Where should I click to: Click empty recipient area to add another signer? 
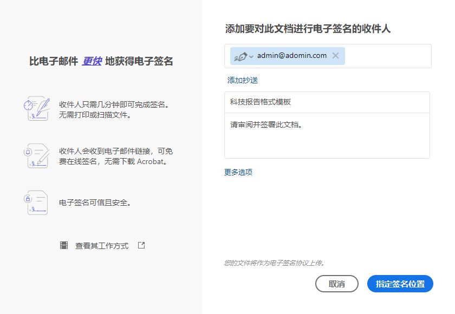[x=390, y=55]
